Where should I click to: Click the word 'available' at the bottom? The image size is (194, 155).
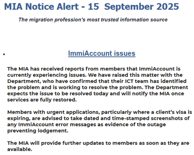click(19, 149)
